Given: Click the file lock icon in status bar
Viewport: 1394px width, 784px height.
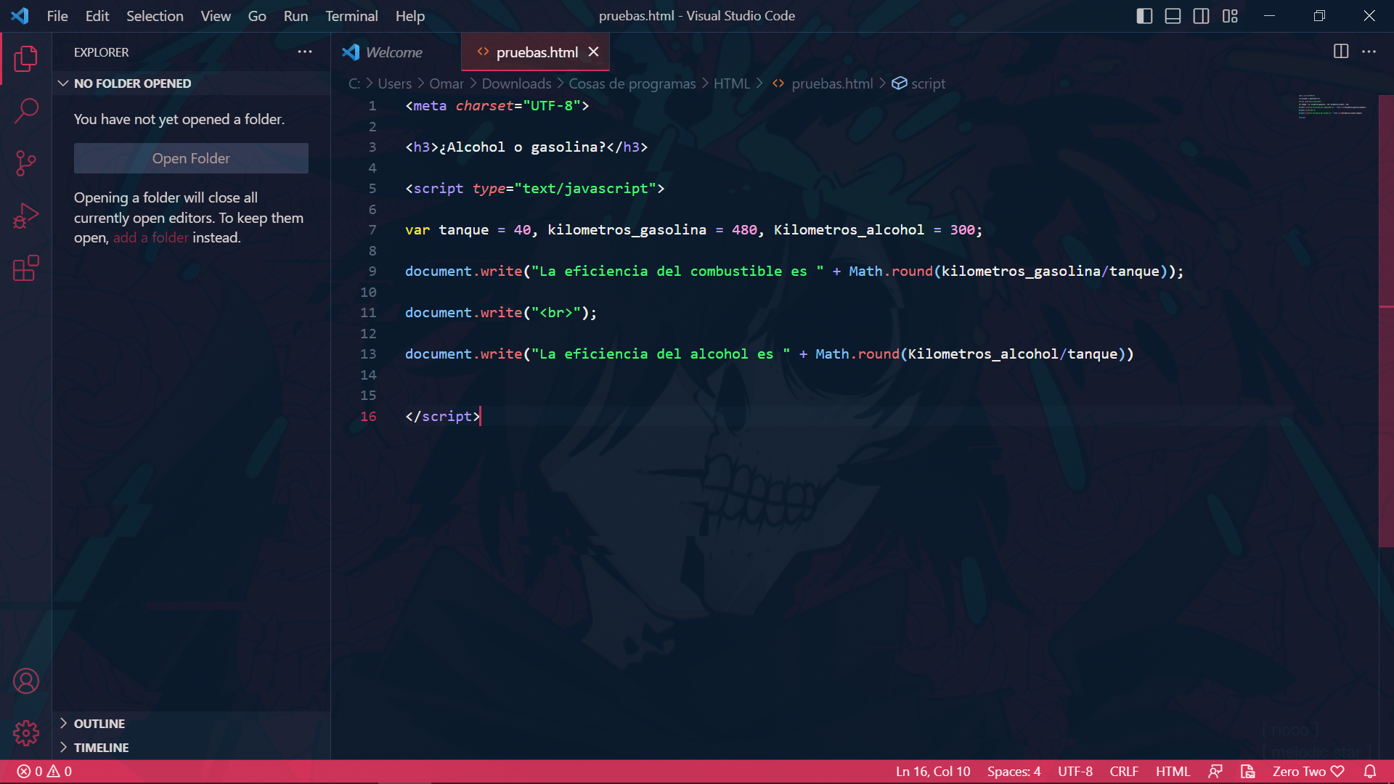Looking at the screenshot, I should tap(1247, 772).
